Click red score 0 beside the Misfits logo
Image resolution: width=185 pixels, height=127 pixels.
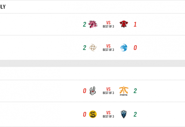coord(84,91)
